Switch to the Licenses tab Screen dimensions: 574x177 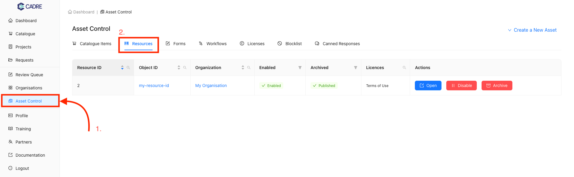point(252,44)
